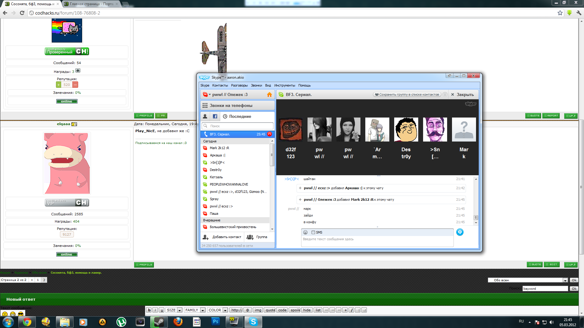Click the group info icon beside 'Сохранить группу'

[445, 94]
